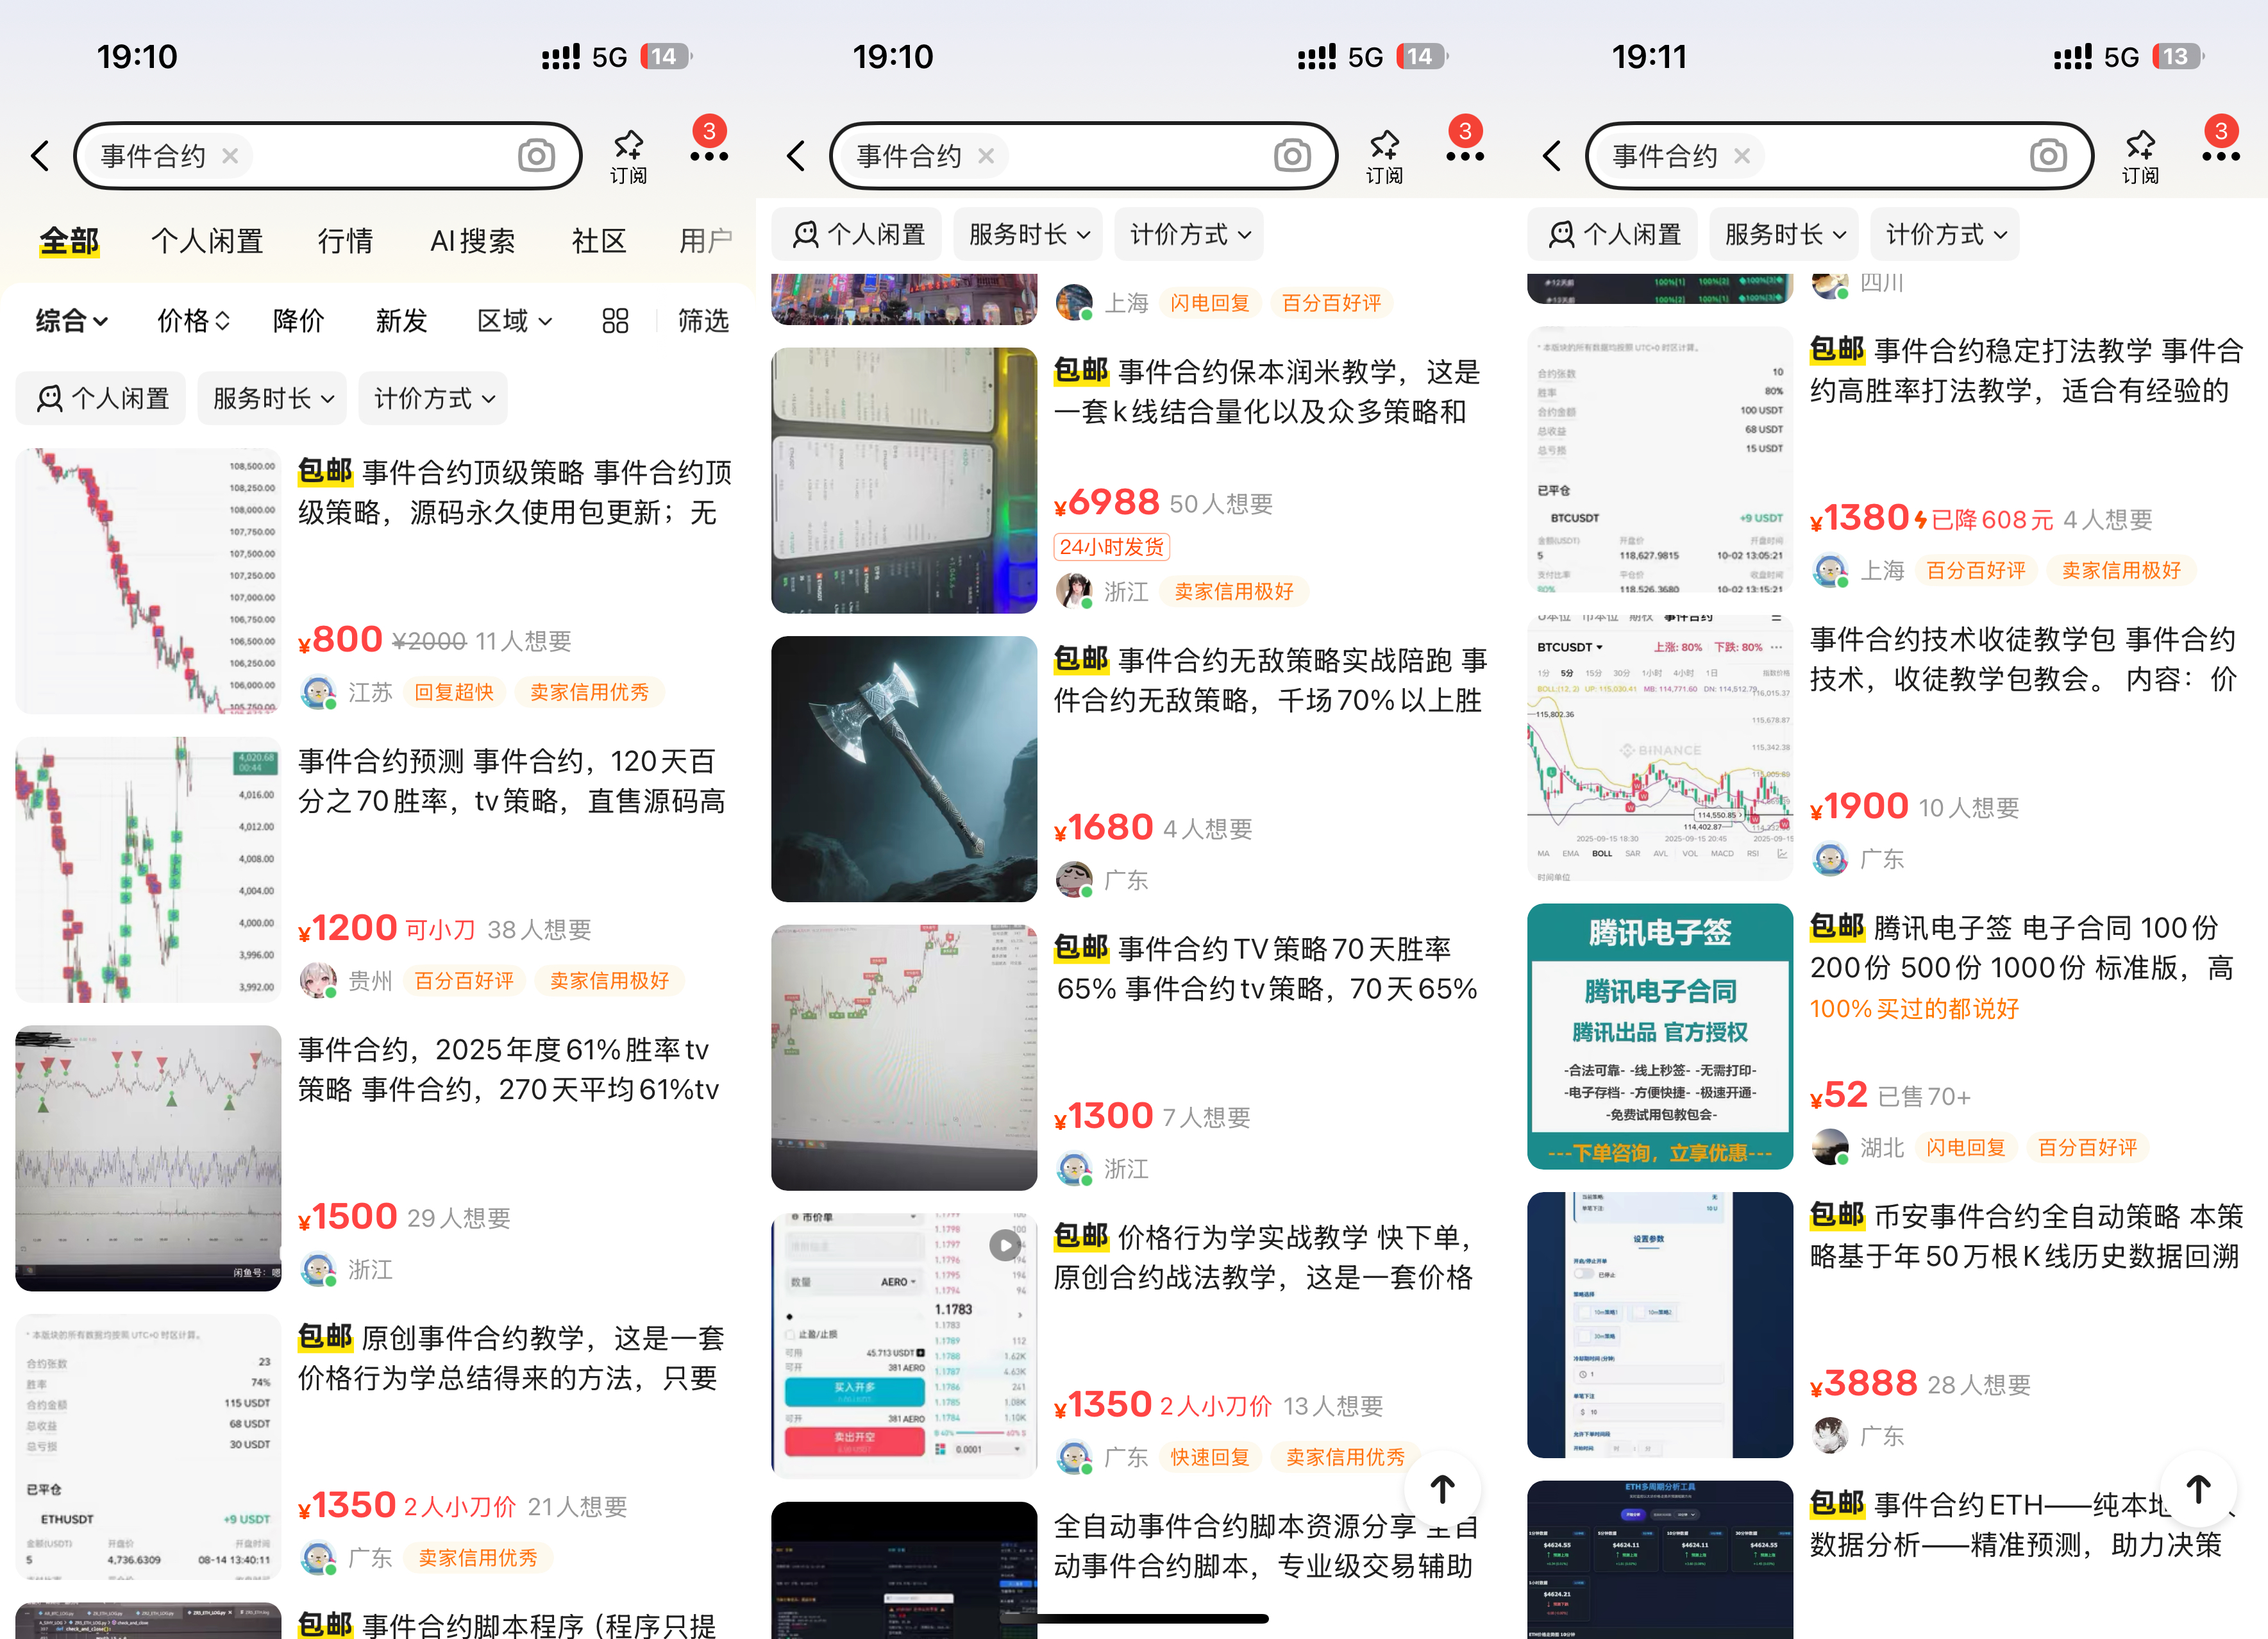Open the AI搜索 tab
The height and width of the screenshot is (1639, 2268).
[x=471, y=240]
